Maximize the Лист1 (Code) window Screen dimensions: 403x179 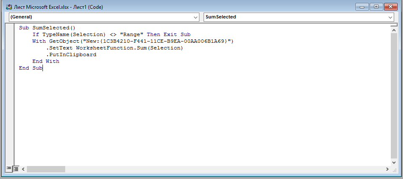tap(376, 7)
